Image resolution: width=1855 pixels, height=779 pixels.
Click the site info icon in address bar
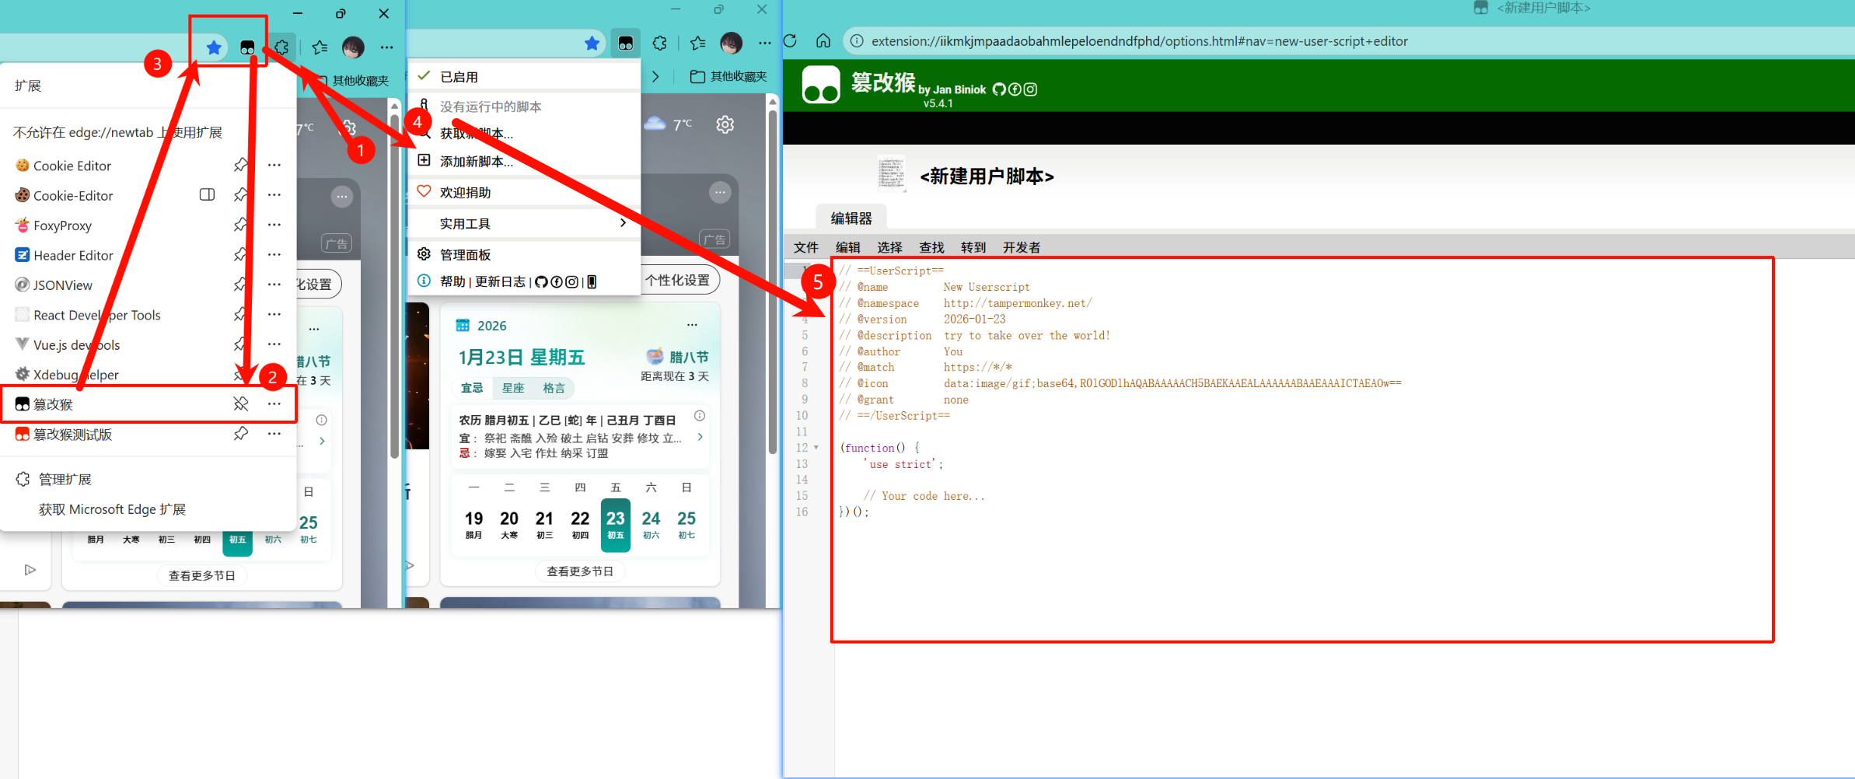tap(856, 41)
